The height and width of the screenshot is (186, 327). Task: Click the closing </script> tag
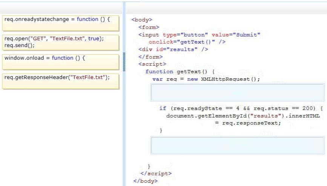(156, 174)
